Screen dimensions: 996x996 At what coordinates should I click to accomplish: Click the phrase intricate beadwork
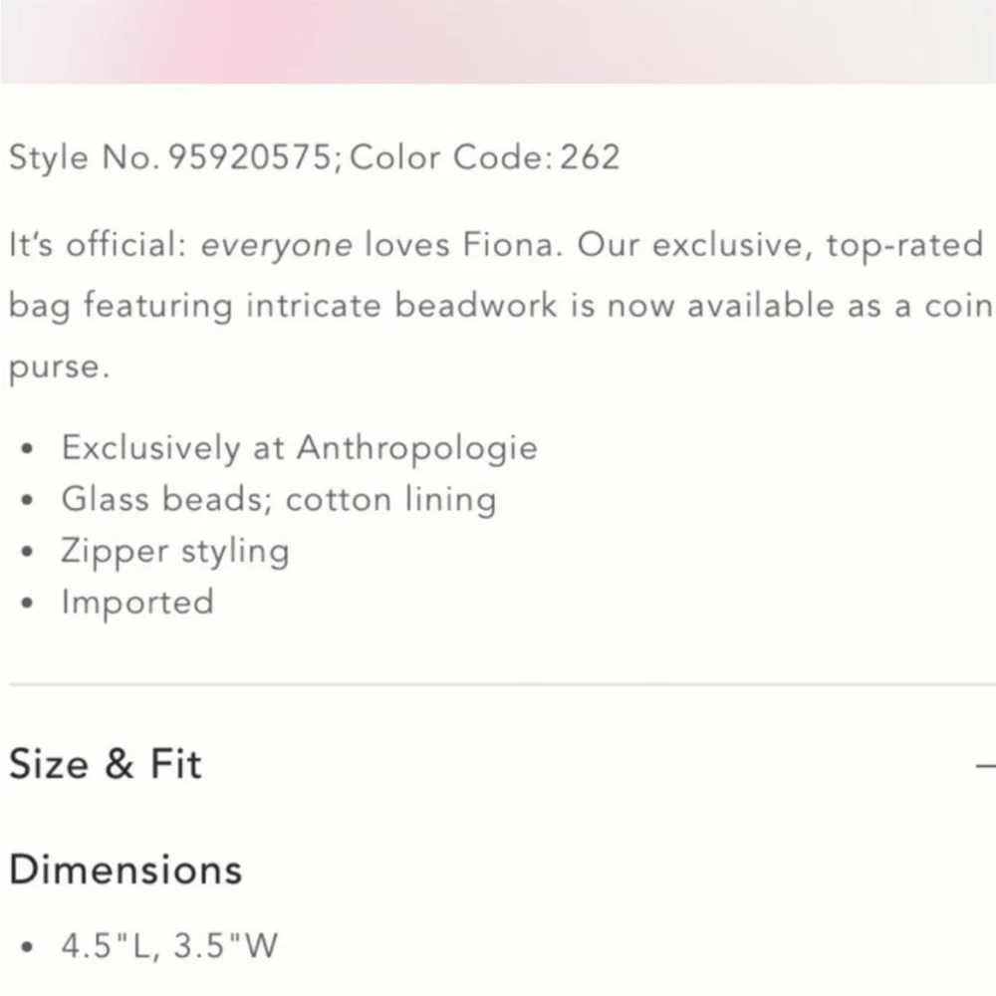point(401,305)
